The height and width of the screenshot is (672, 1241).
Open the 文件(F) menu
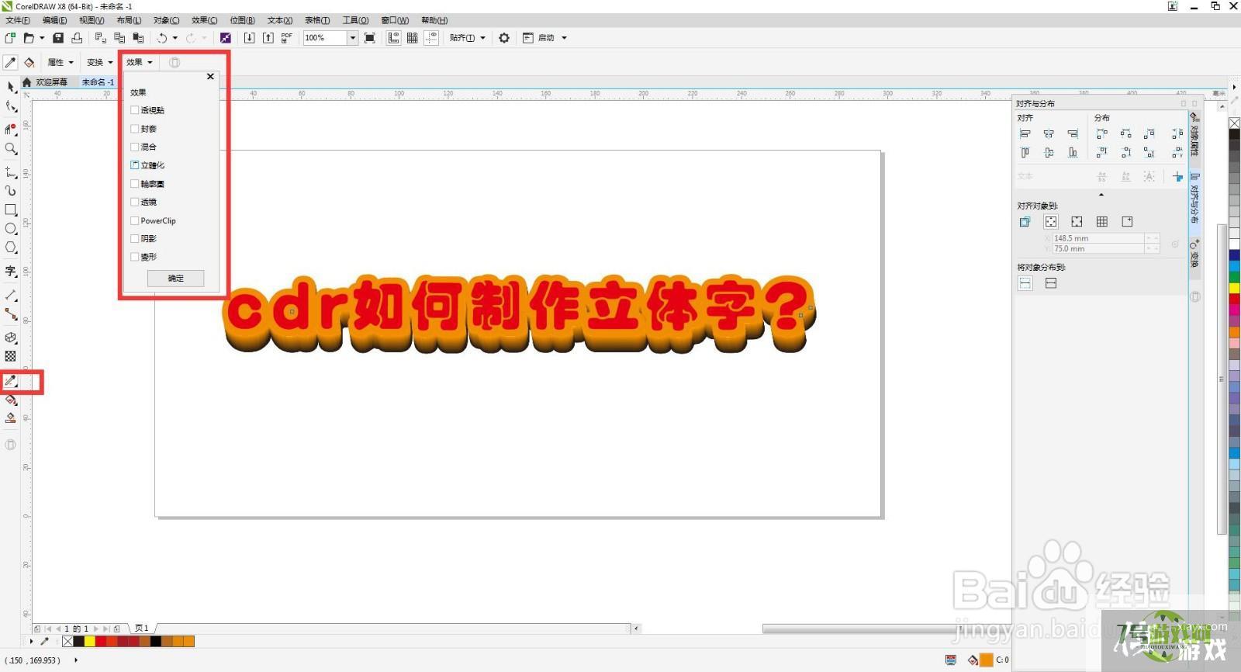18,20
